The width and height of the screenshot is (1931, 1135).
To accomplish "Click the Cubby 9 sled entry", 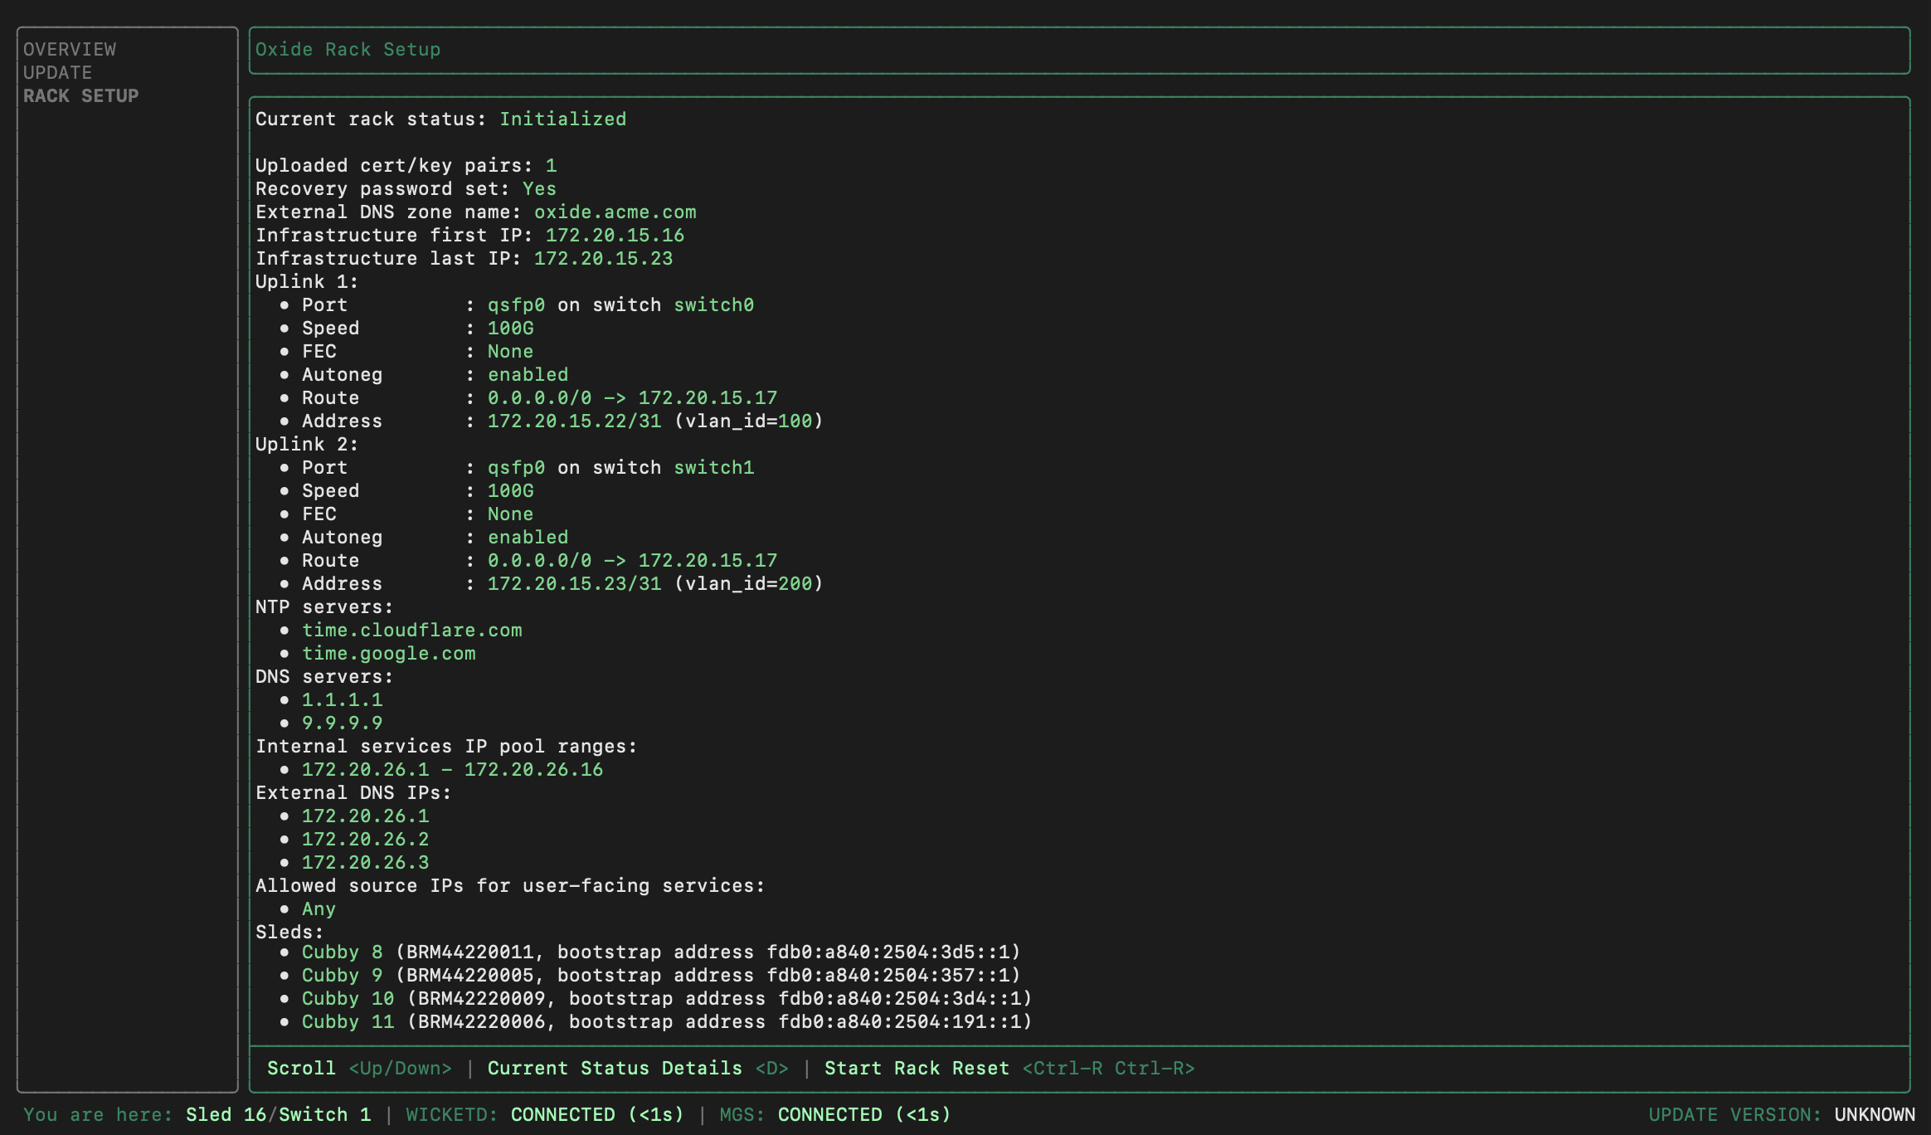I will click(x=342, y=976).
